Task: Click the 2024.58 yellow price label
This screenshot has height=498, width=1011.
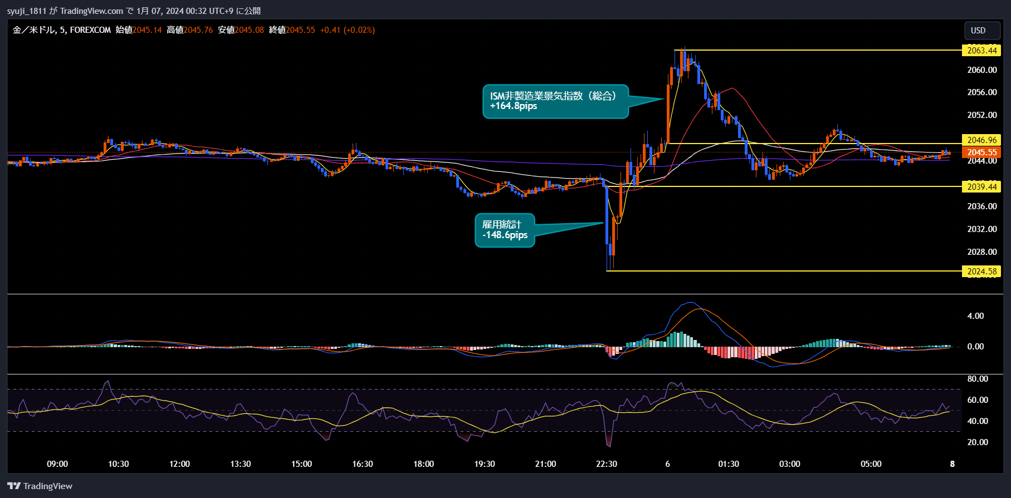Action: point(981,272)
